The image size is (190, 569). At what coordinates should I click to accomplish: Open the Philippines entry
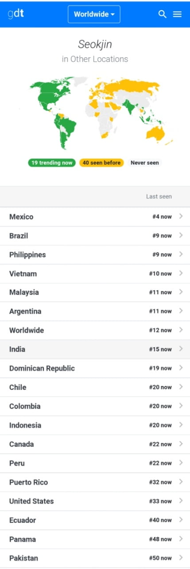[95, 255]
